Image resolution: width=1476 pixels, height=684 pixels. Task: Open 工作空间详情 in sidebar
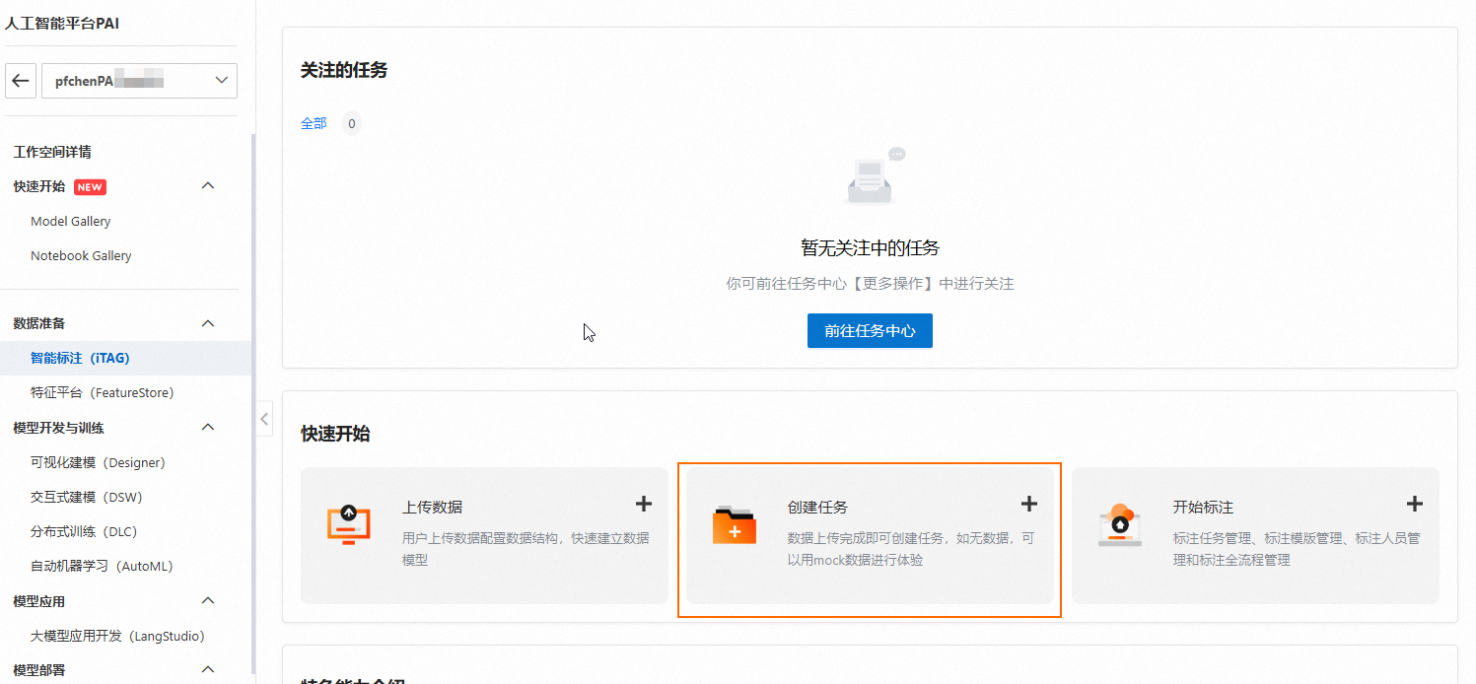[52, 152]
